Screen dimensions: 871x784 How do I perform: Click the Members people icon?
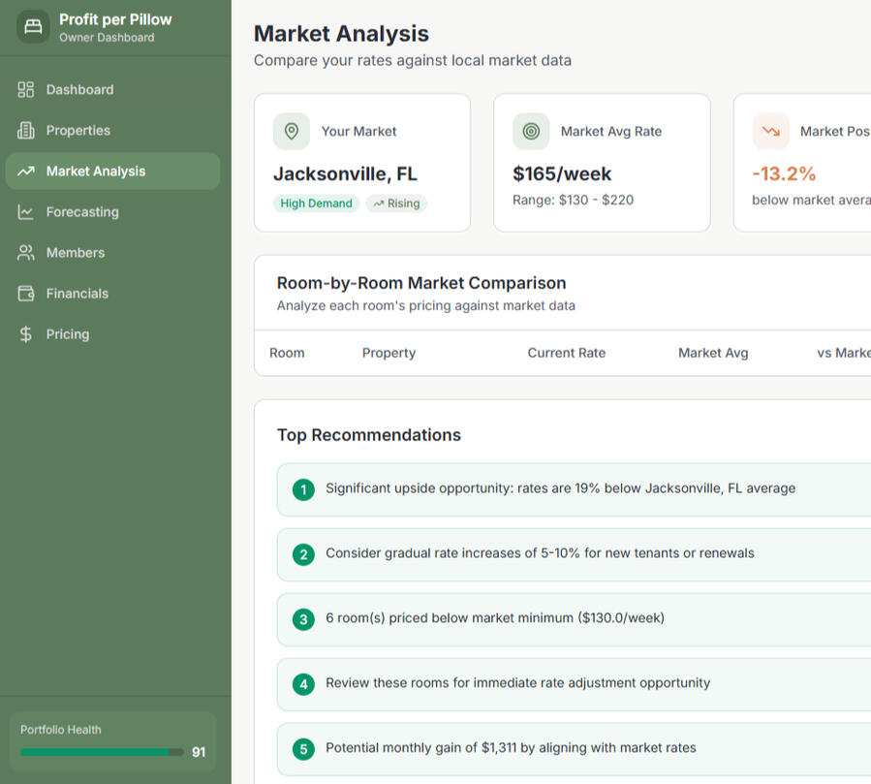[26, 252]
